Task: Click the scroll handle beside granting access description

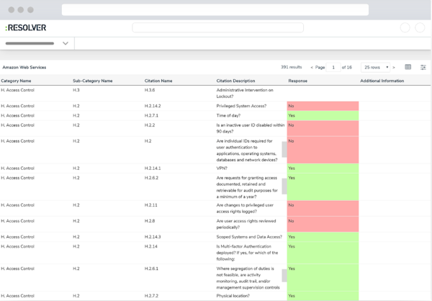Action: coord(284,186)
